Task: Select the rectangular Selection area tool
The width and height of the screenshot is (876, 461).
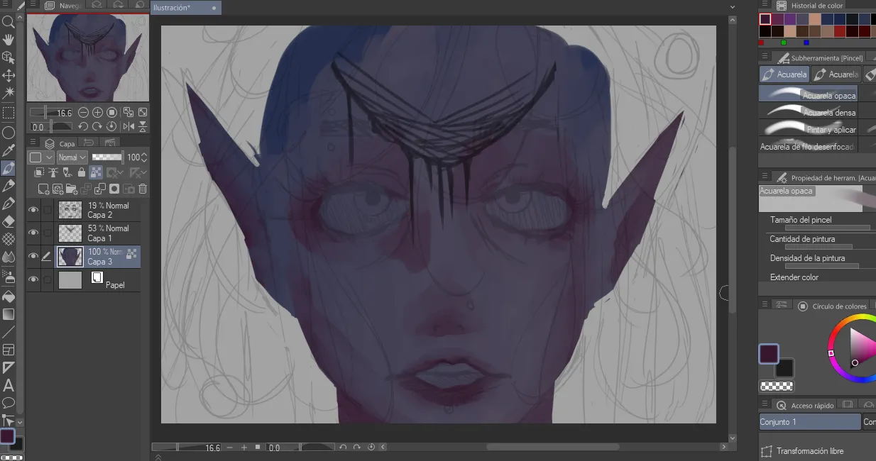Action: [9, 113]
